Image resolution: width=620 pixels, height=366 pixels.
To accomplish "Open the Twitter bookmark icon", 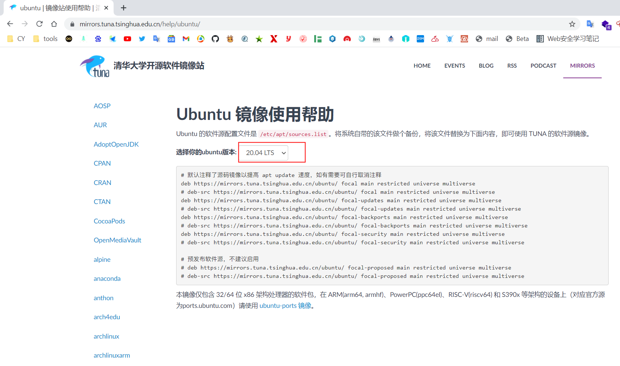I will coord(142,39).
